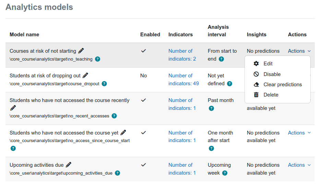Open help icon next to no_teaching target
The image size is (324, 190).
pyautogui.click(x=97, y=59)
